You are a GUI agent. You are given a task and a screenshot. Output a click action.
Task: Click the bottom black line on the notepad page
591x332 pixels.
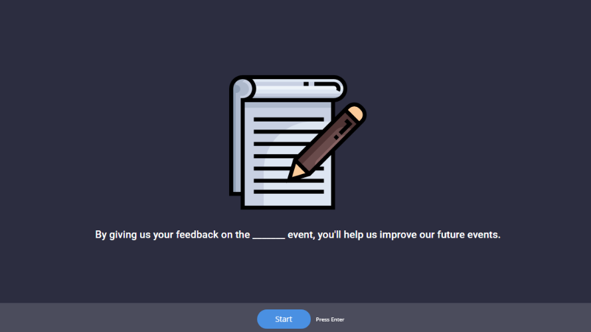click(289, 192)
